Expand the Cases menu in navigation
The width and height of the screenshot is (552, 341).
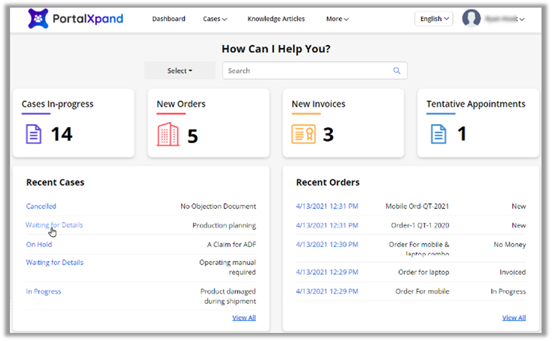tap(215, 19)
